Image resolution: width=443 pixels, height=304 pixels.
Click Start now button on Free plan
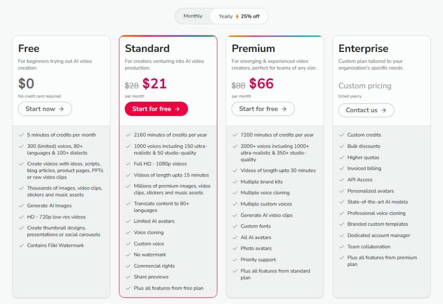[x=45, y=109]
